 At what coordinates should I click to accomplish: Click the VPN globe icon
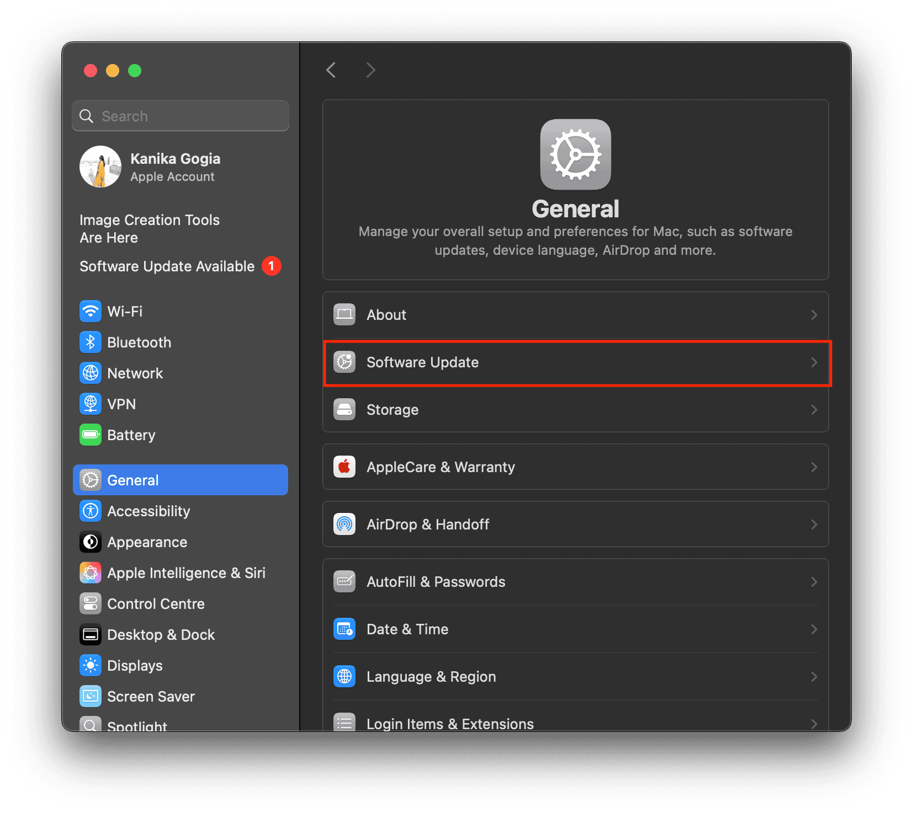pos(91,404)
